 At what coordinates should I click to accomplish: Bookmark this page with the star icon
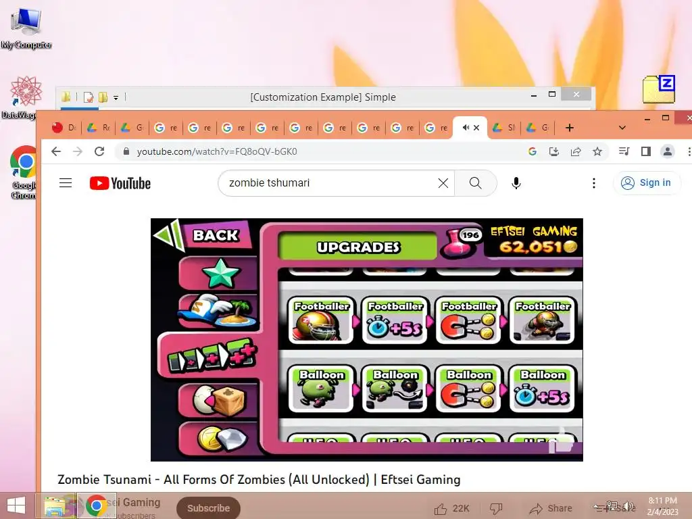coord(597,152)
